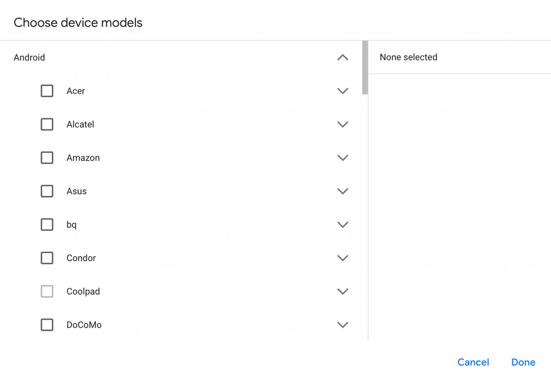Tick the Amazon checkbox

tap(47, 158)
